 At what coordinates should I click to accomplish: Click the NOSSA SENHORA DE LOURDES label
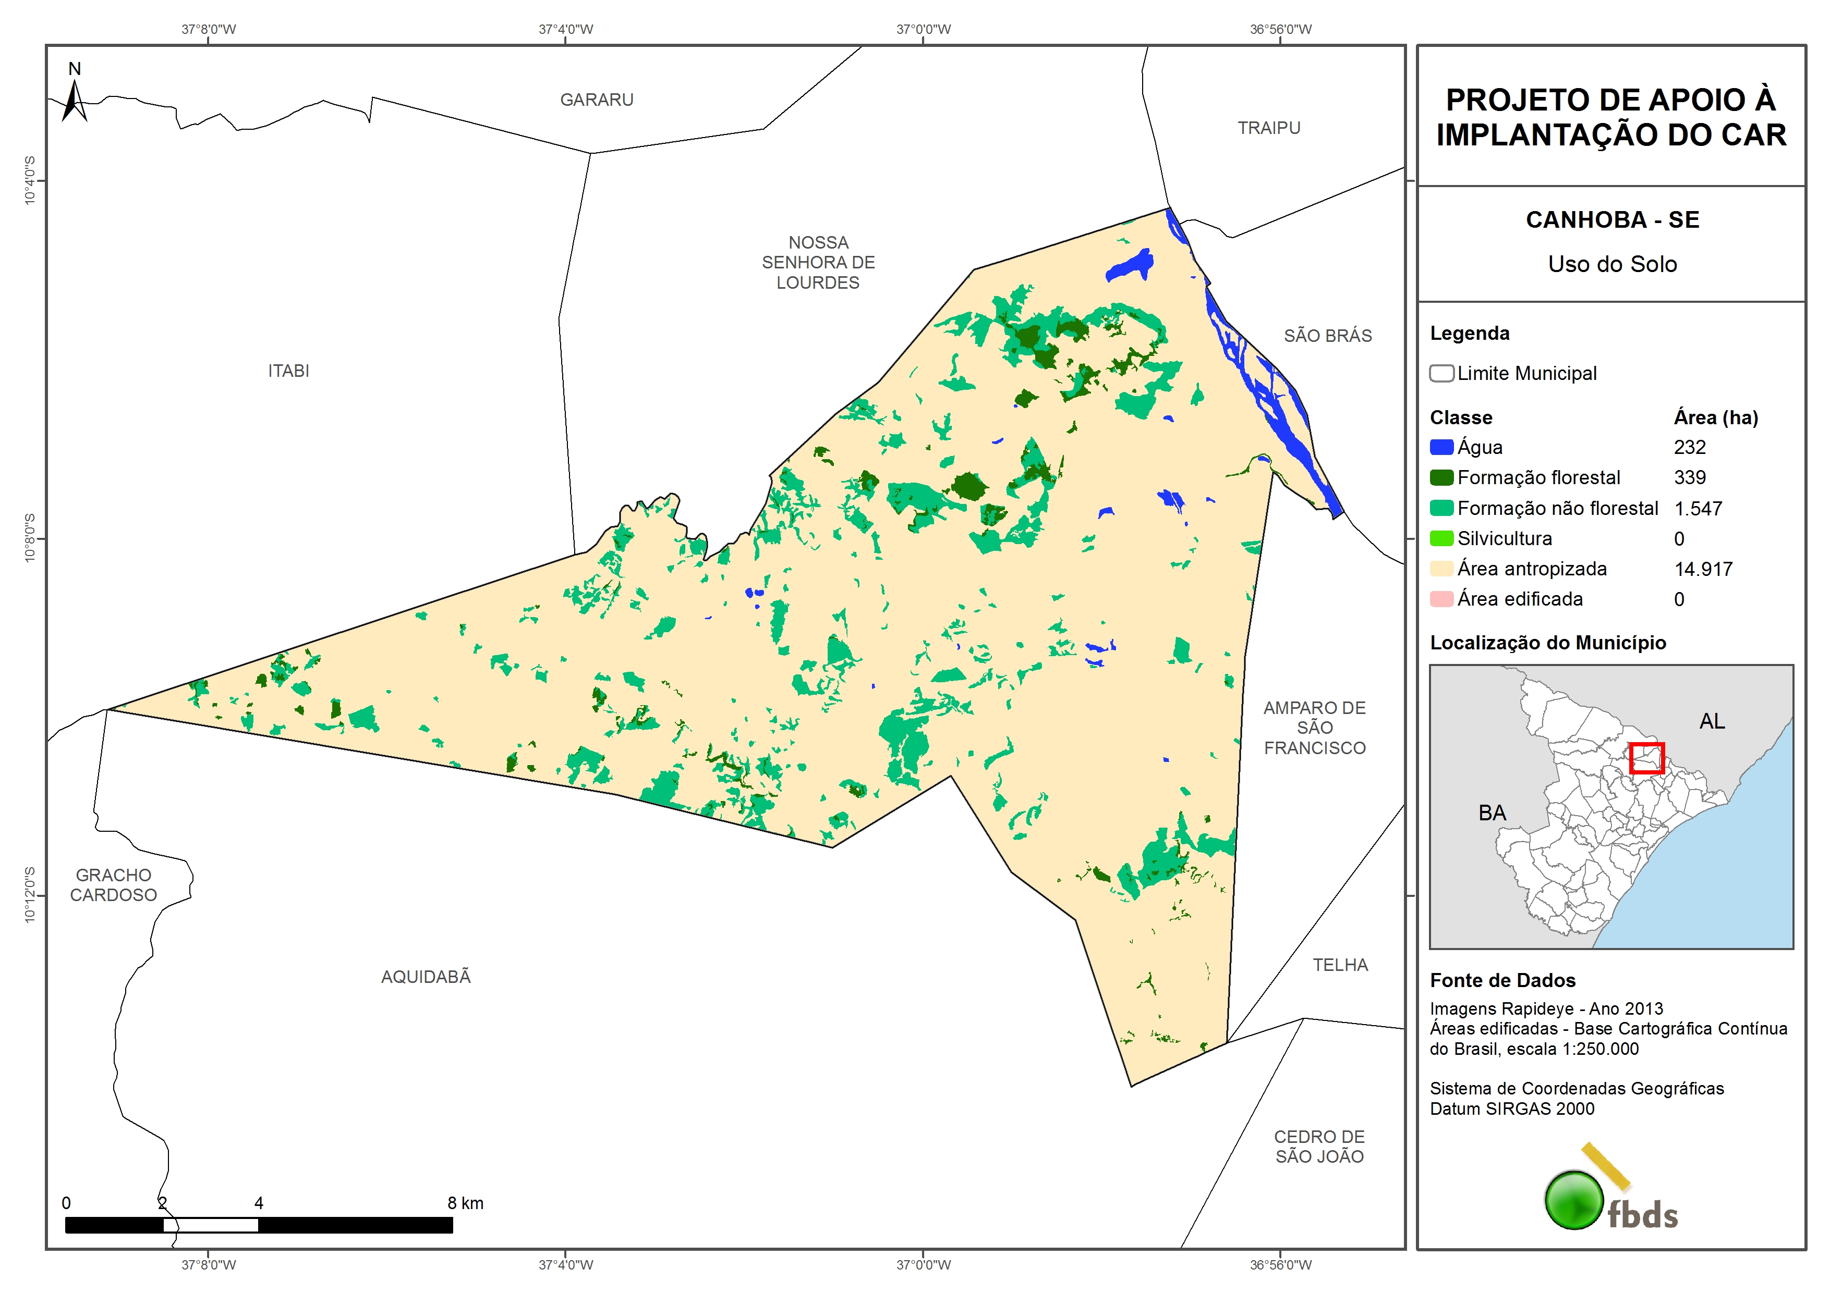tap(818, 263)
